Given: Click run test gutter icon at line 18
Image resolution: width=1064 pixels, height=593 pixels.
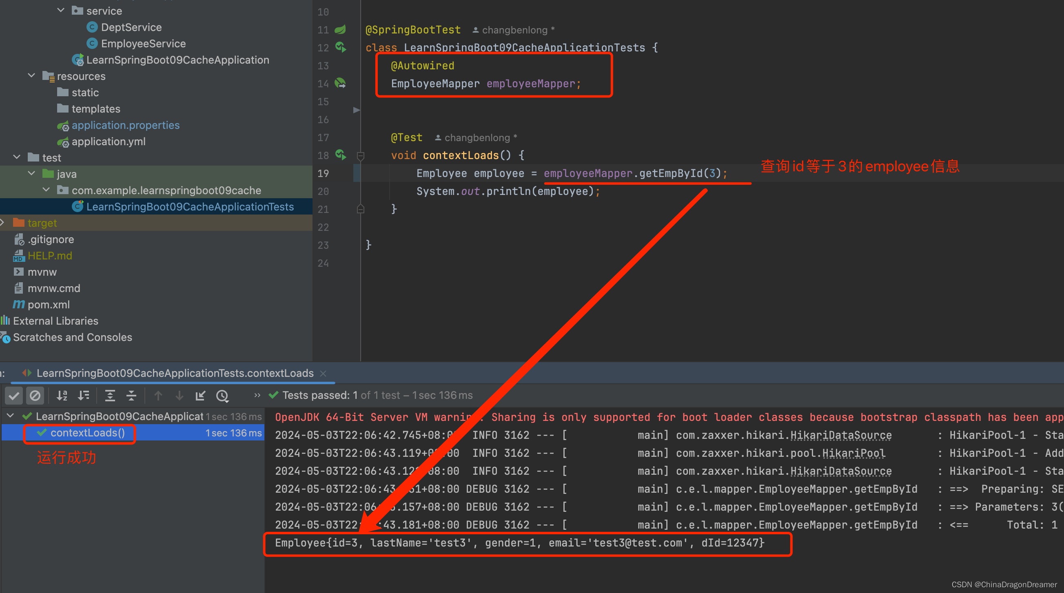Looking at the screenshot, I should click(x=340, y=155).
